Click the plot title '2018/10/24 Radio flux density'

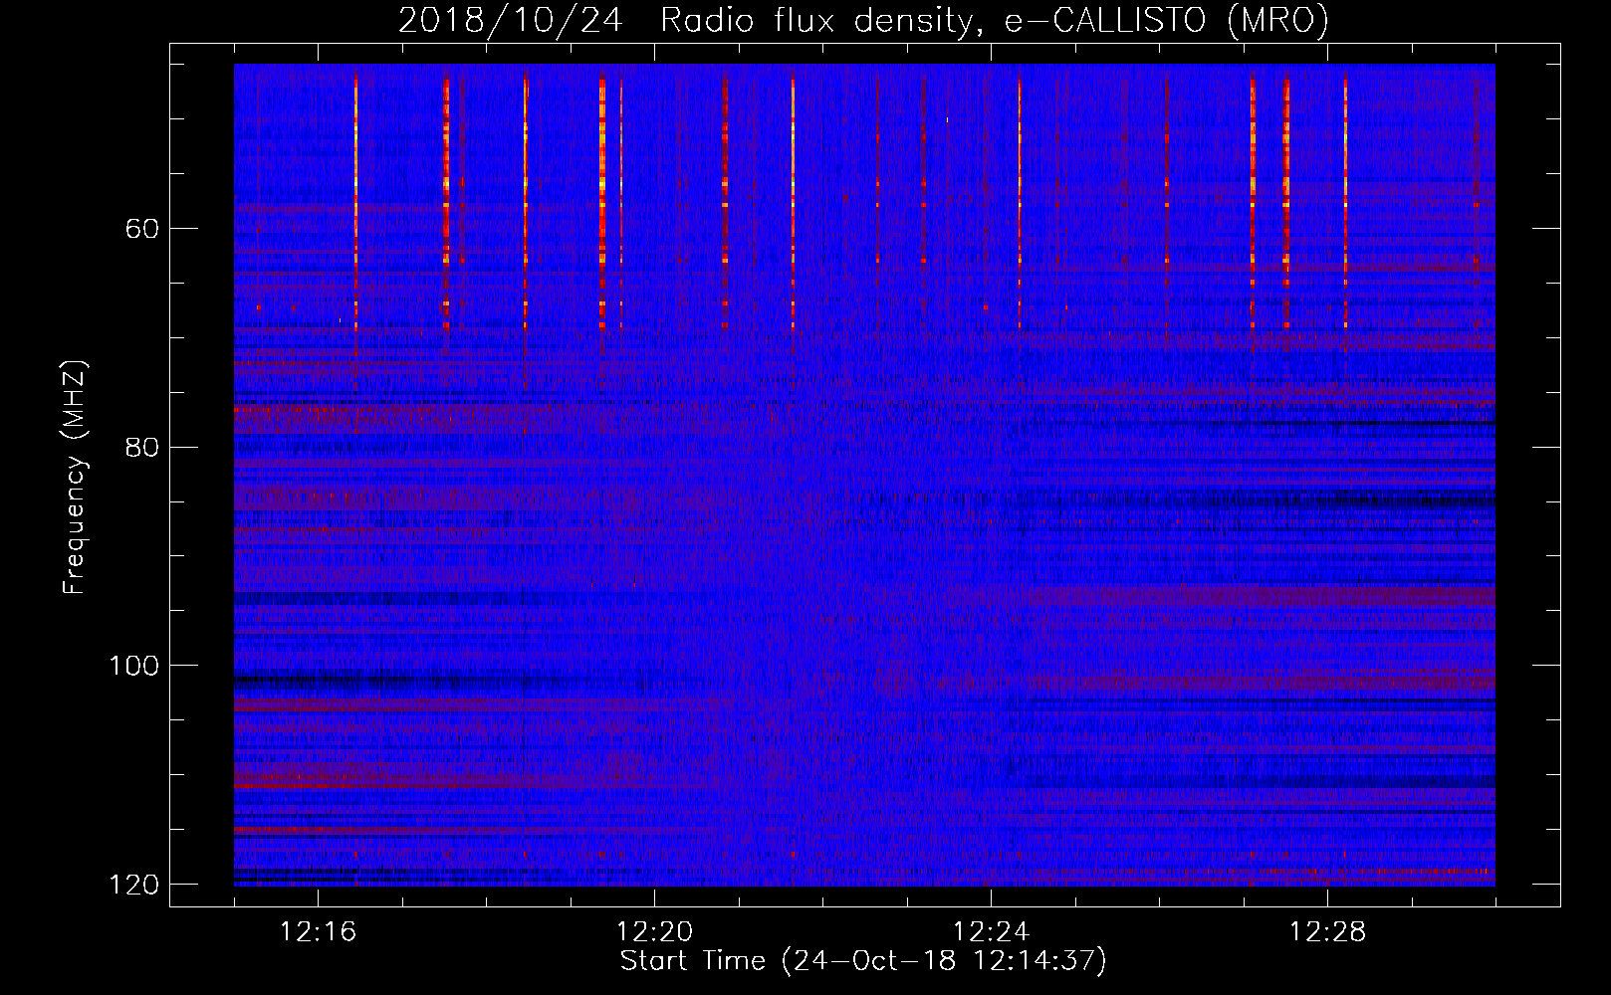pos(863,20)
